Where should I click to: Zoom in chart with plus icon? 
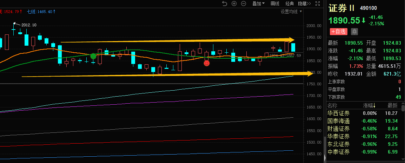pos(234,4)
